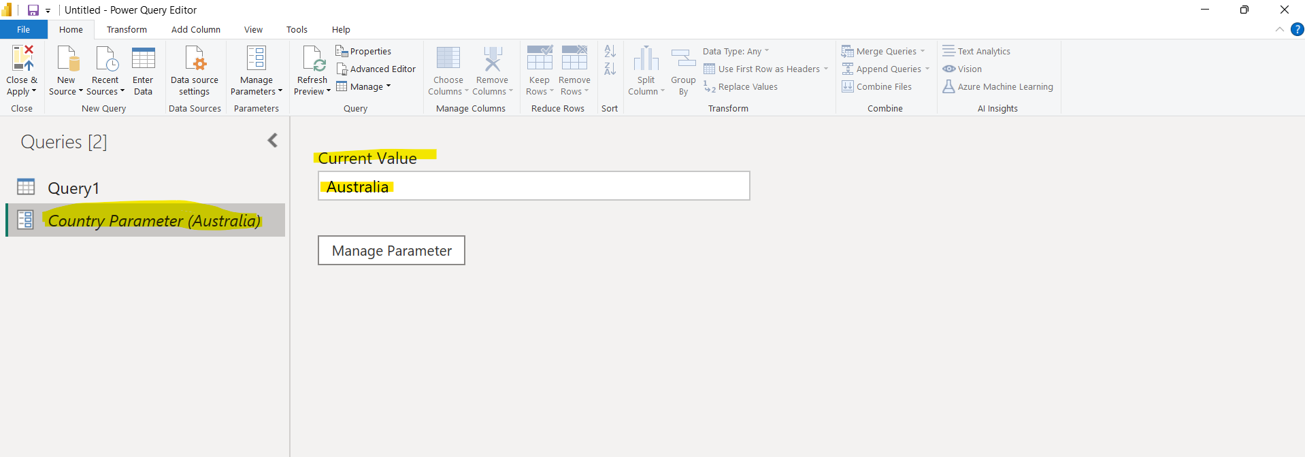Click the Vision eye icon
This screenshot has width=1305, height=457.
point(948,69)
